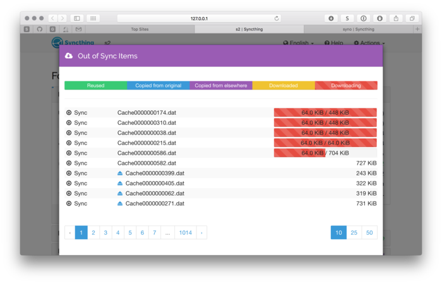
Task: Switch to the syno | Syncthing tab
Action: tap(359, 29)
